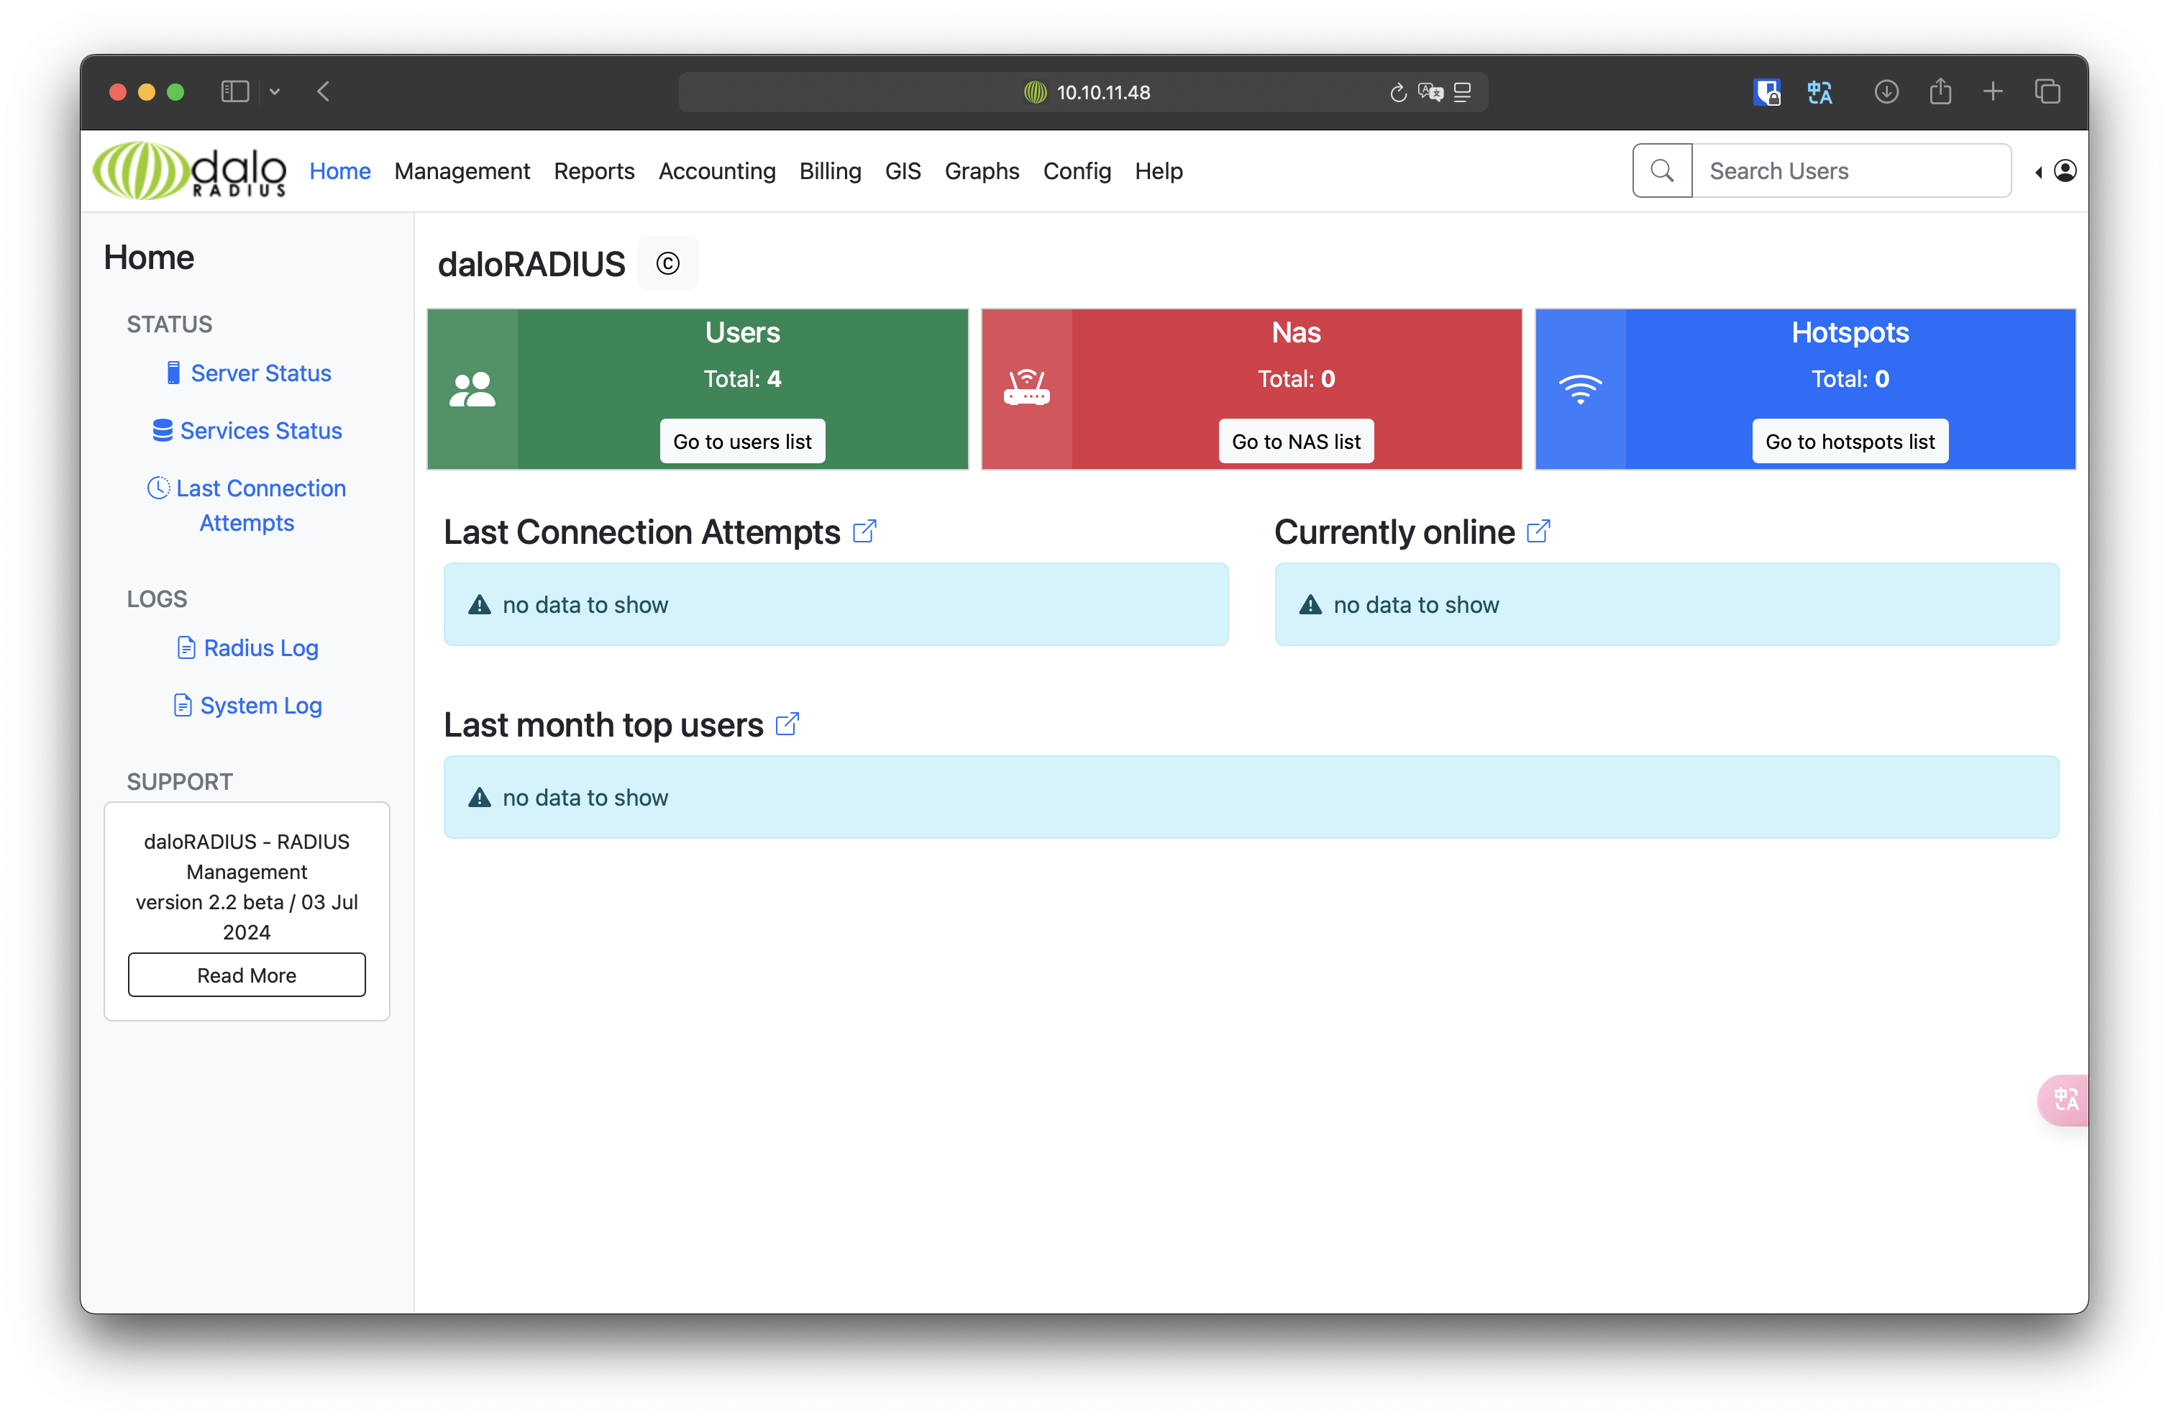Click the Nas 'Total: 0' text

pos(1296,378)
